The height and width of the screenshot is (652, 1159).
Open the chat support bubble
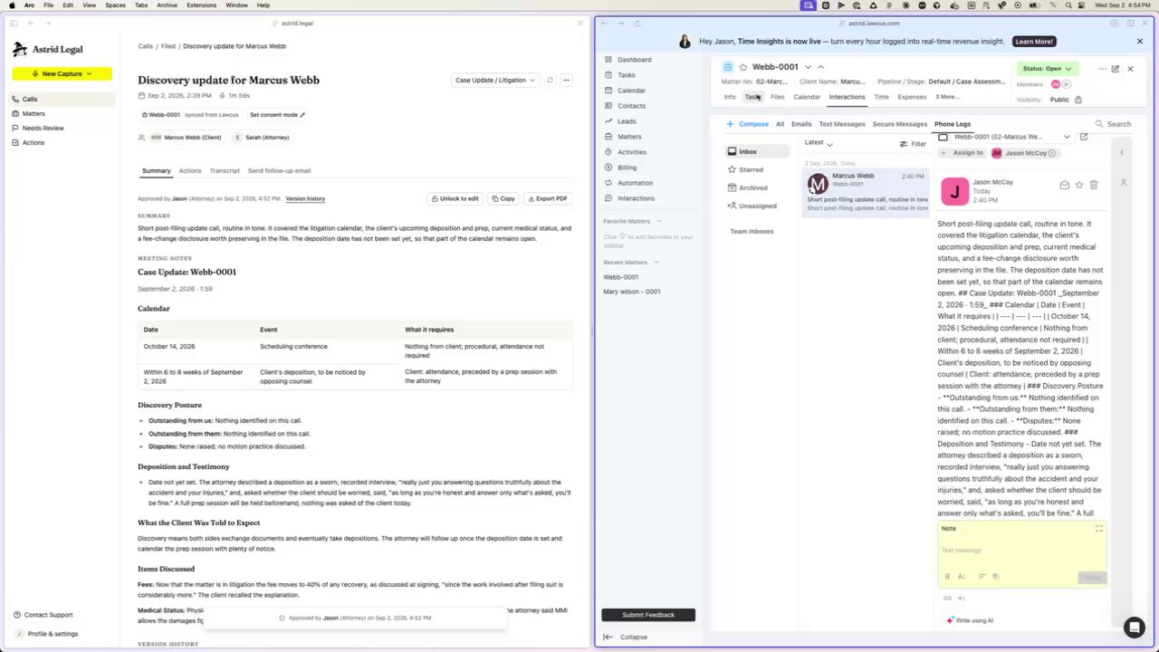(x=1134, y=627)
